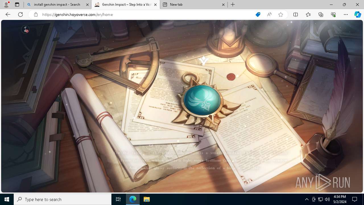Select the Genshin Impact – Step Into a Vast tab

click(125, 5)
